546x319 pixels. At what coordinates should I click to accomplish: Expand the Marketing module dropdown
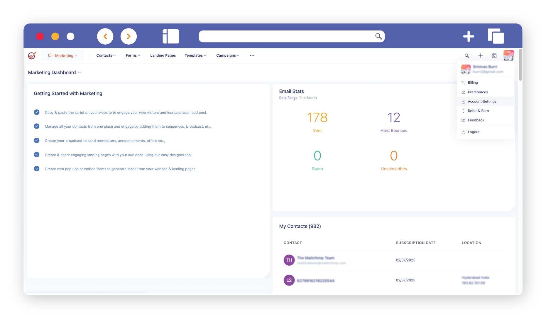coord(62,56)
